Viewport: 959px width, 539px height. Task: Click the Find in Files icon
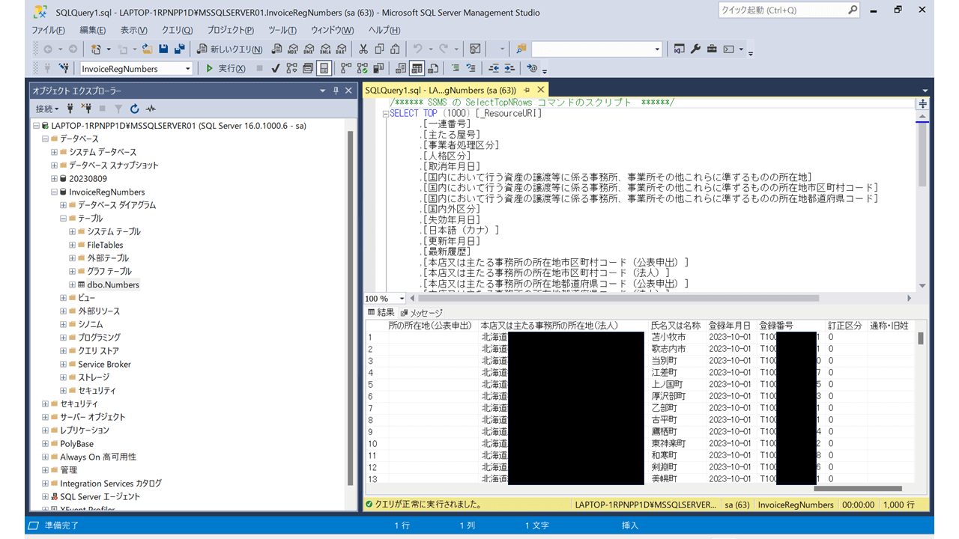[521, 49]
